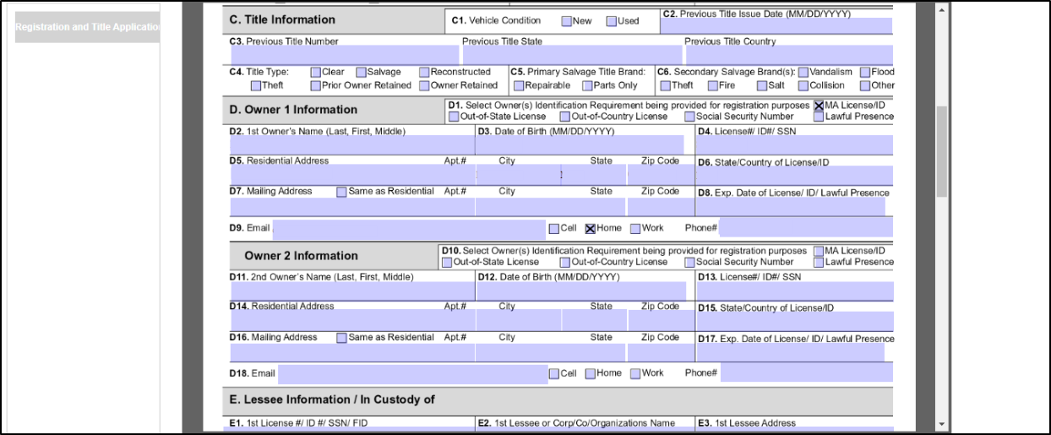Click the 2nd Owner's Name field
The height and width of the screenshot is (435, 1051).
[351, 291]
